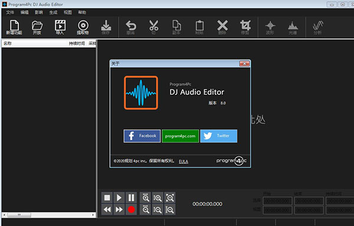Click the 视图 row end time field
This screenshot has width=354, height=226.
pos(309,210)
